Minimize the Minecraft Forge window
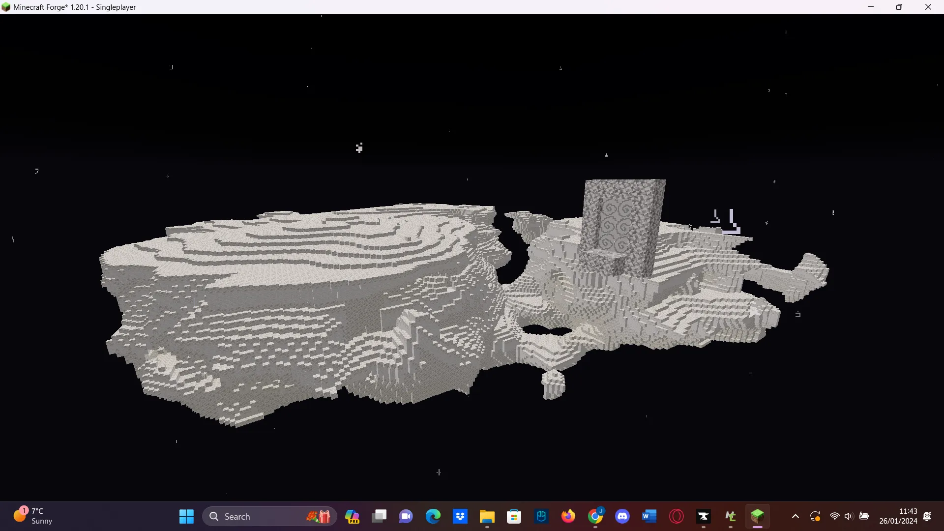Viewport: 944px width, 531px height. (871, 7)
